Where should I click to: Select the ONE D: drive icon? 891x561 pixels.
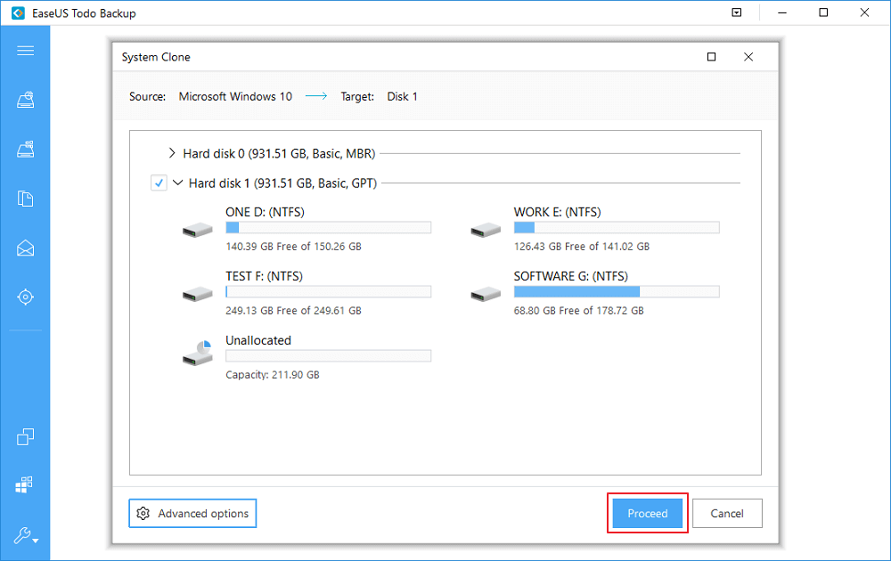click(197, 230)
